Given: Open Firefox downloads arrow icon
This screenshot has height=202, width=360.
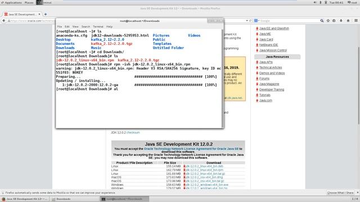Looking at the screenshot, I should 341,21.
